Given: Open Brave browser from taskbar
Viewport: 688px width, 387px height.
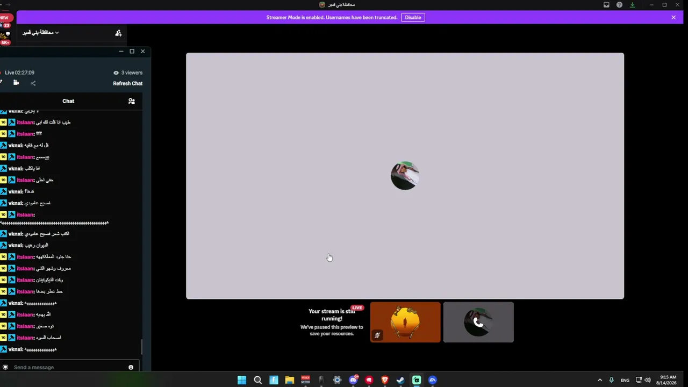Looking at the screenshot, I should (385, 380).
